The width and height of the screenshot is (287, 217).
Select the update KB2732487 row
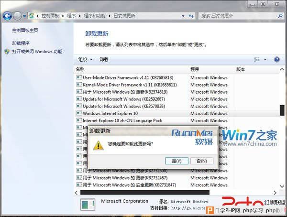(x=177, y=178)
